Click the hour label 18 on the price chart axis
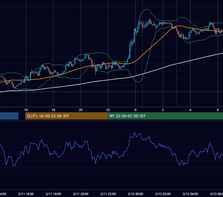Screen dimensions: 223x197 coord(53,110)
